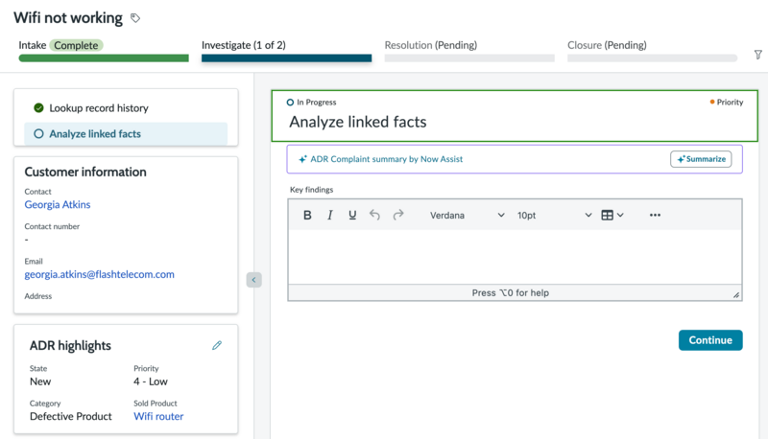The width and height of the screenshot is (768, 439).
Task: Click the redo arrow in editor toolbar
Action: click(x=398, y=215)
